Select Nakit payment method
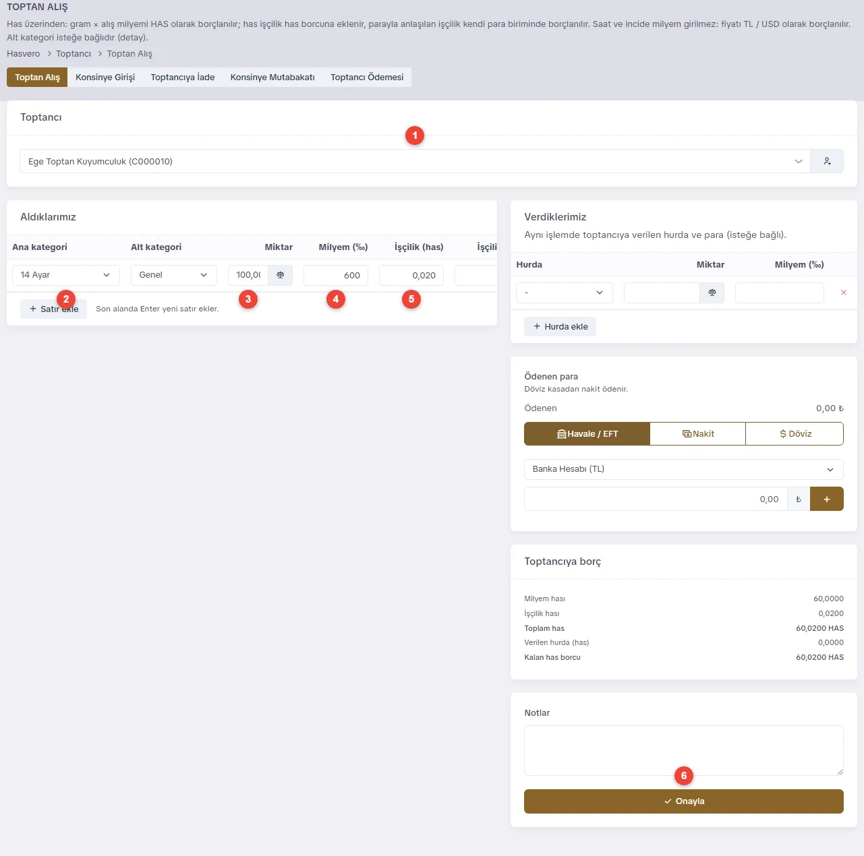Image resolution: width=864 pixels, height=856 pixels. (698, 434)
